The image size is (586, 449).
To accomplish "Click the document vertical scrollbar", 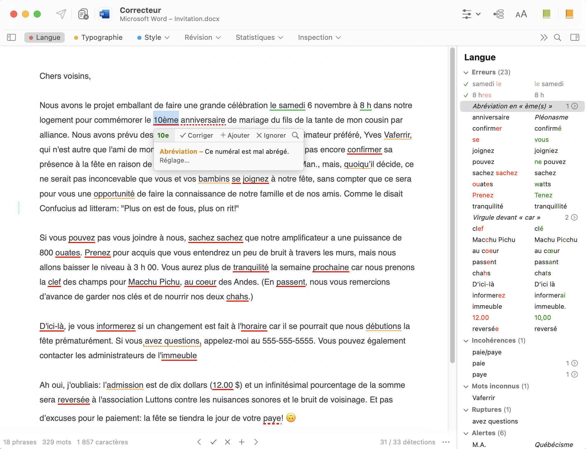I will click(x=452, y=205).
